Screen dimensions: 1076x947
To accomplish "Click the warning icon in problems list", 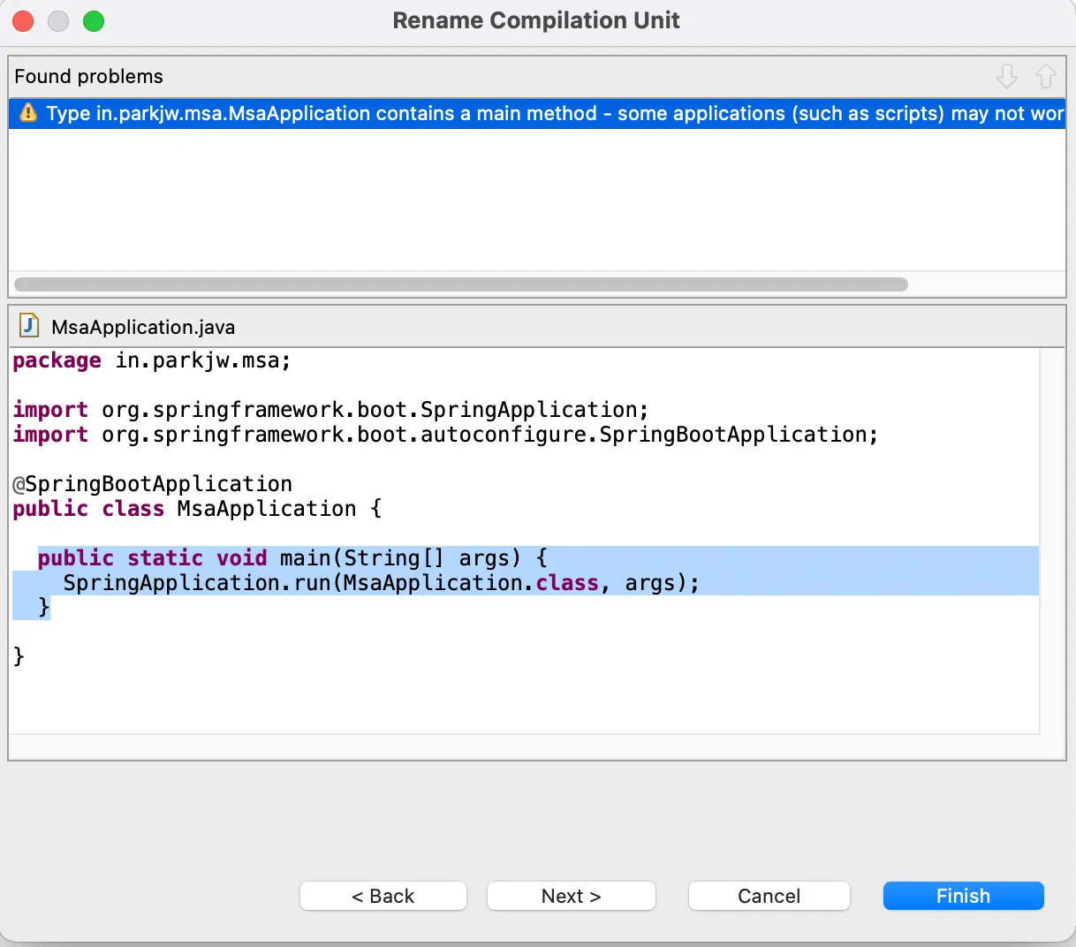I will tap(28, 113).
